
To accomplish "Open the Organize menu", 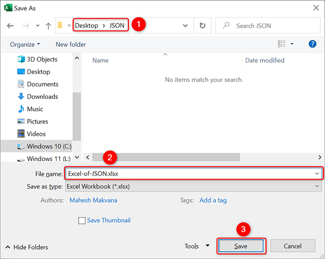I will point(25,45).
